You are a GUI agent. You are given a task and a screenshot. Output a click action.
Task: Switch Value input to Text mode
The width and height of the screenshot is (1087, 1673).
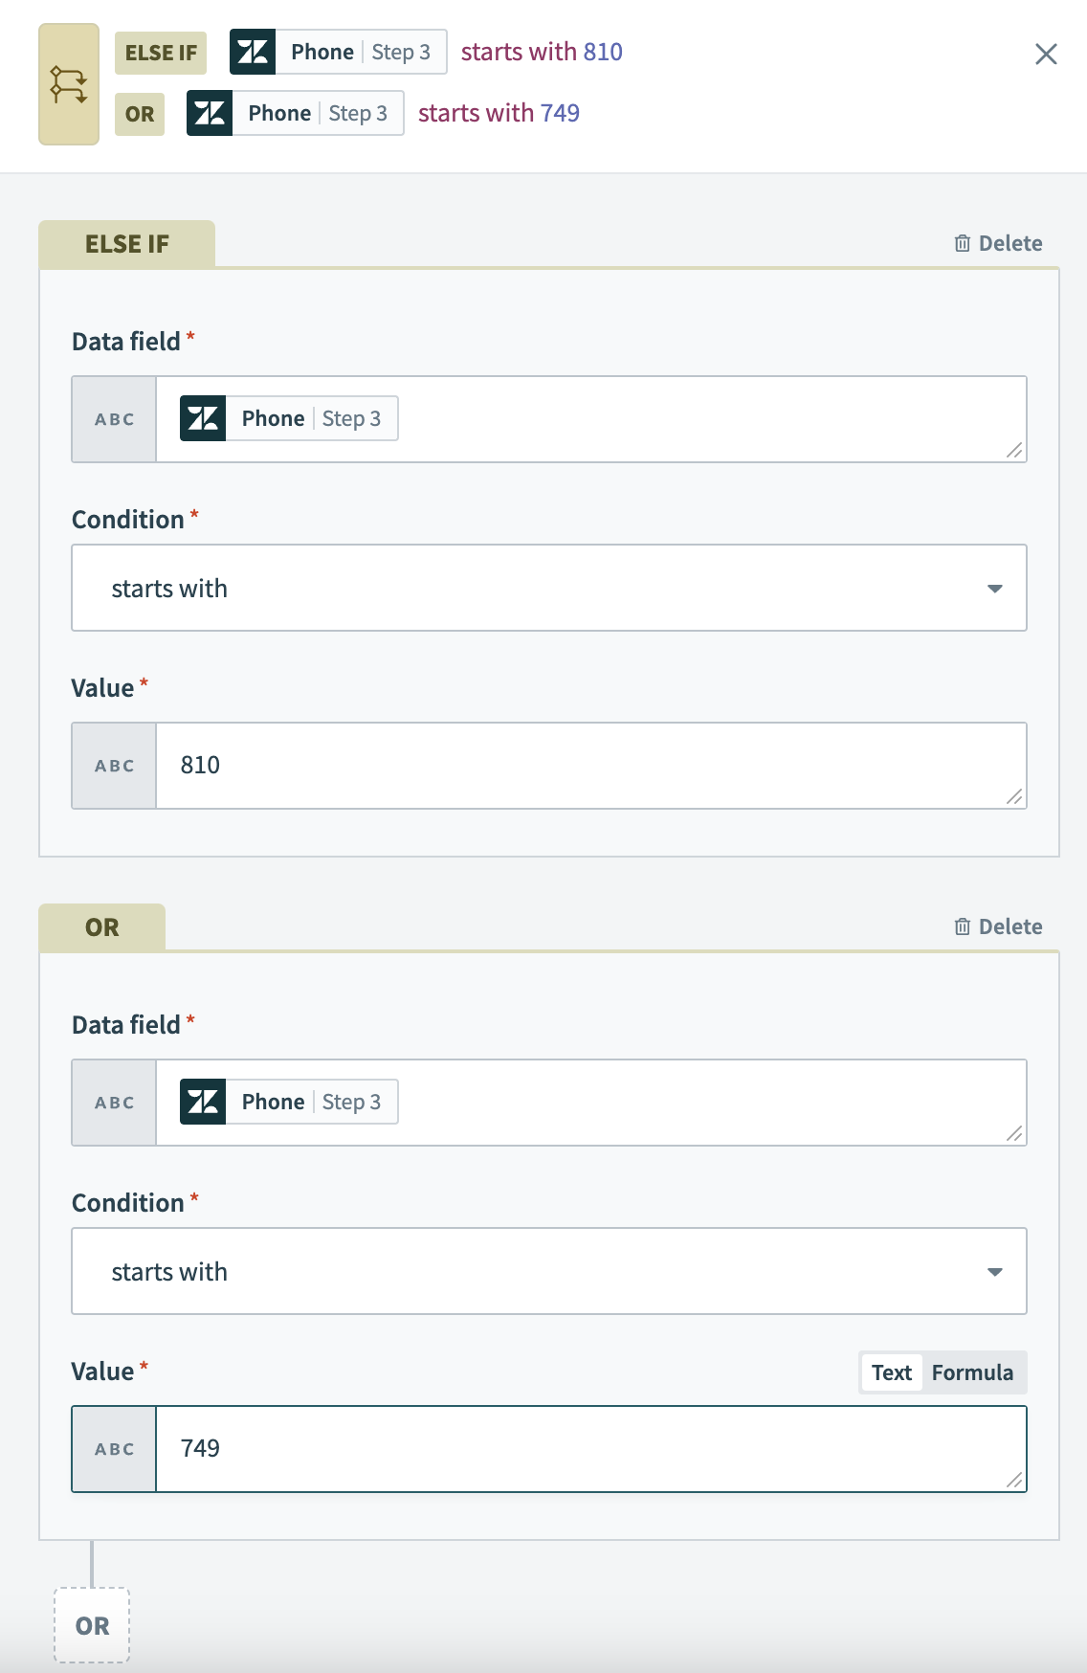point(891,1372)
